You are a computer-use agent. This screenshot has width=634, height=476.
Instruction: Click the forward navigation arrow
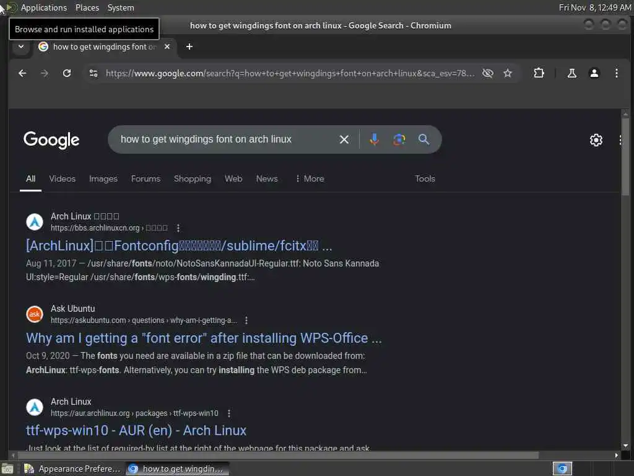coord(45,73)
